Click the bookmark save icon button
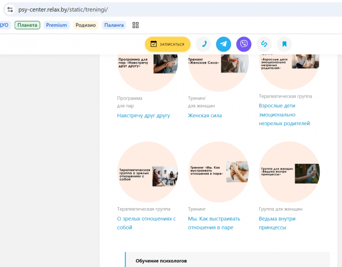 point(284,44)
